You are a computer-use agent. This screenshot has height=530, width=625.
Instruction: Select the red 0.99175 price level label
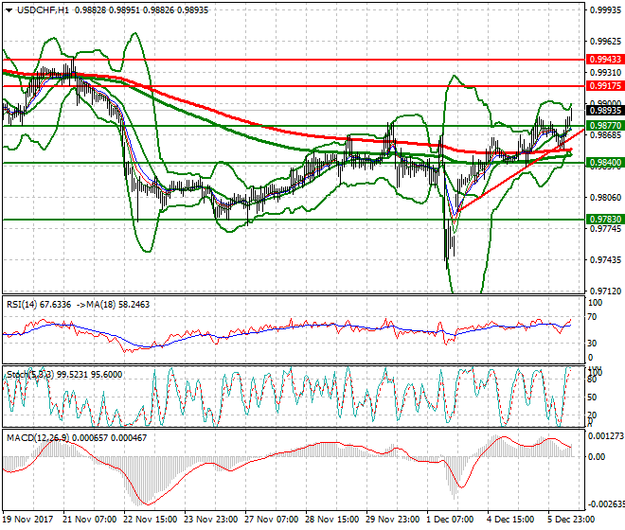coord(604,86)
